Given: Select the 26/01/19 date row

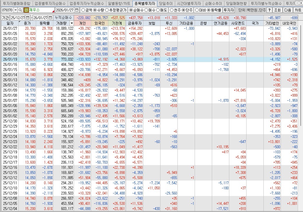Looking at the screenshot, I should [150, 60].
